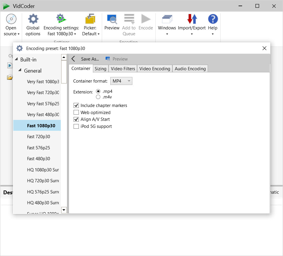The width and height of the screenshot is (283, 256).
Task: Select the .mp4 extension radio button
Action: pyautogui.click(x=98, y=91)
